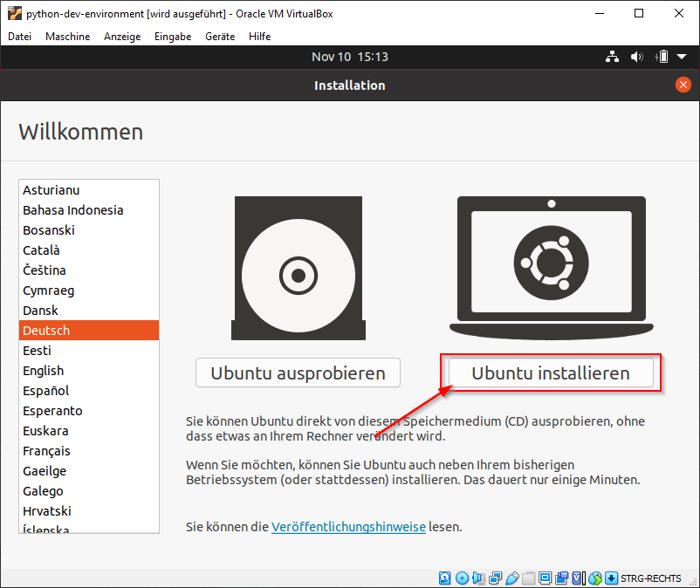
Task: Open the Maschine menu
Action: point(67,37)
